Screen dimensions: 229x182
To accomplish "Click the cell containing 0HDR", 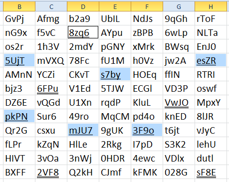I will click(115, 158).
